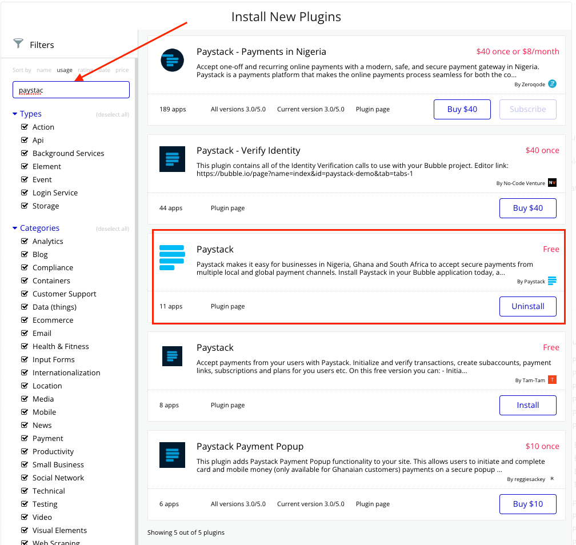
Task: Click the Tam-Tam publisher badge
Action: pyautogui.click(x=551, y=379)
